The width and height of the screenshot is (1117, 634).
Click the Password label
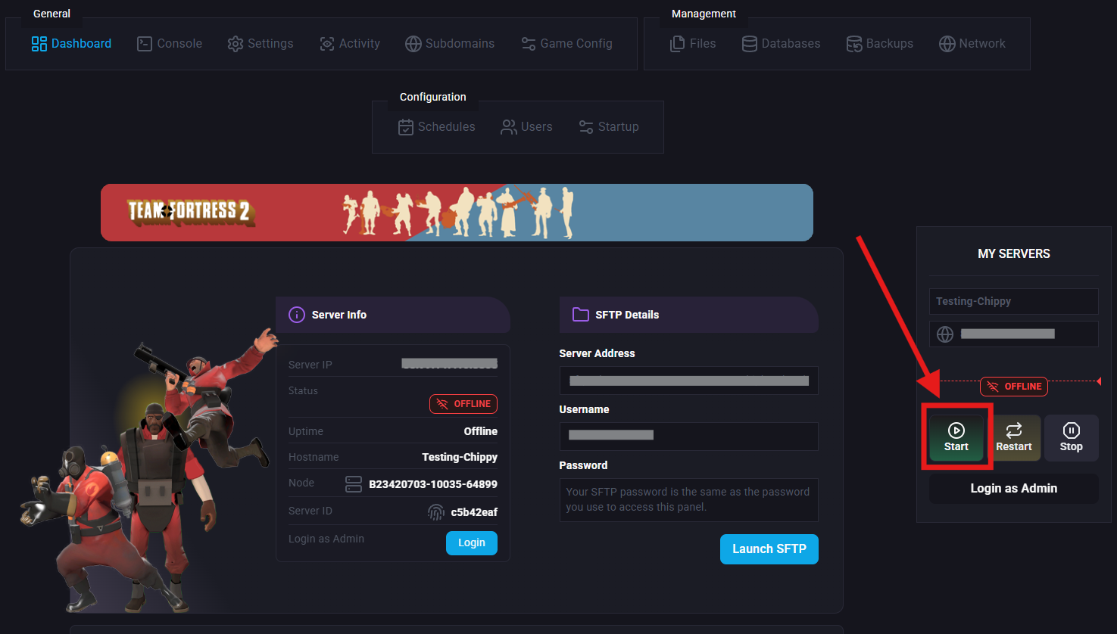click(x=583, y=465)
